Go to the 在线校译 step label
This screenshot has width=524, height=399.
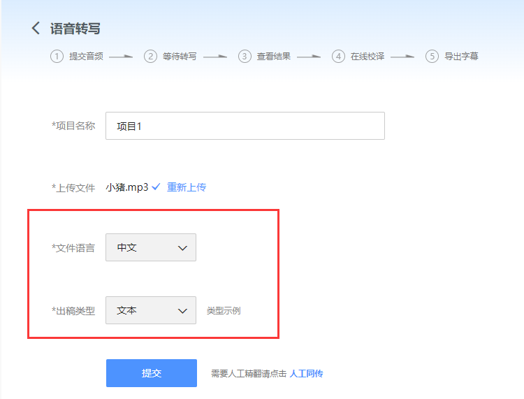pyautogui.click(x=367, y=57)
